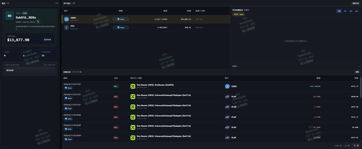Open the TRANSFERS count card showing 52
Image resolution: width=362 pixels, height=149 pixels.
click(49, 54)
